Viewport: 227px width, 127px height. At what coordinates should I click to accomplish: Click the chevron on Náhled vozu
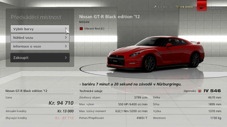(x=66, y=38)
